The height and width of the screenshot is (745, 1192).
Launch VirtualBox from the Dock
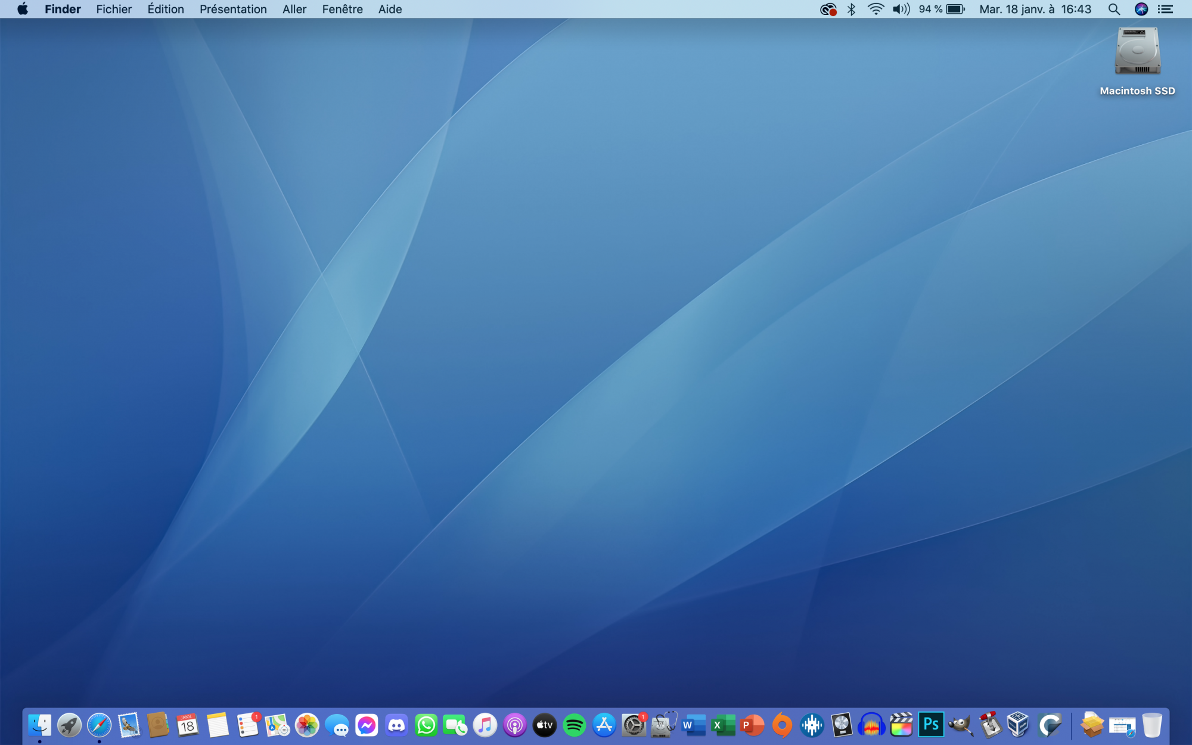[1019, 725]
